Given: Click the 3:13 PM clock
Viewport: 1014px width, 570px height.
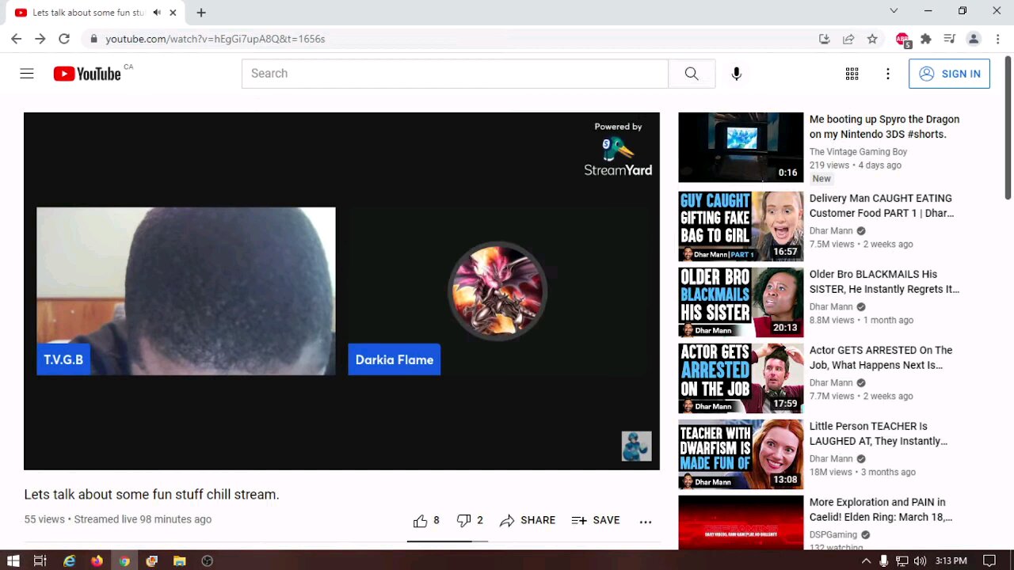Looking at the screenshot, I should click(951, 560).
